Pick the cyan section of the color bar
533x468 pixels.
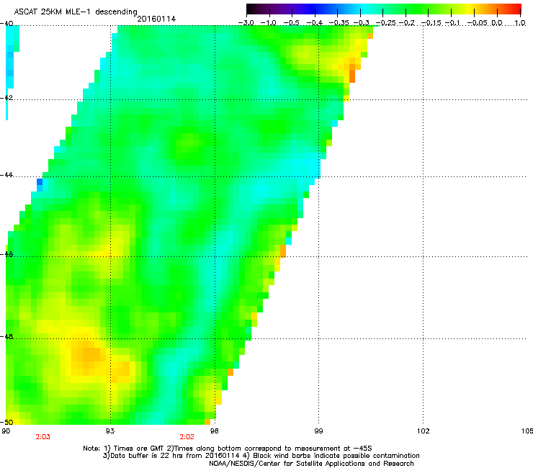pos(365,9)
